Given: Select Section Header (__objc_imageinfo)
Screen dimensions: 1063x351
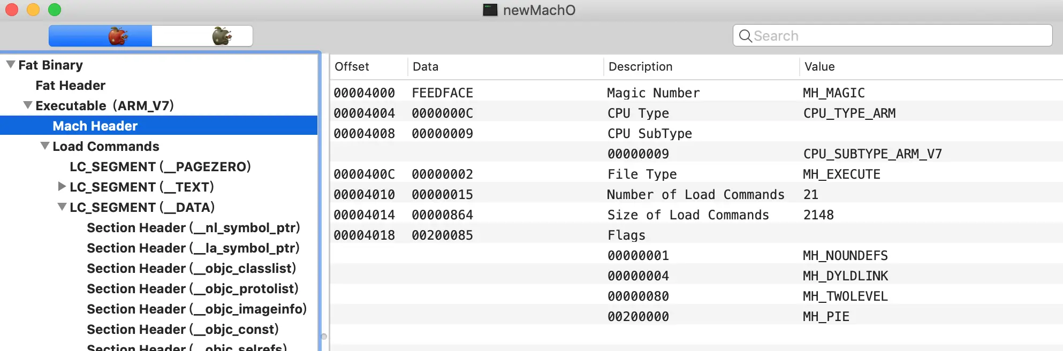Looking at the screenshot, I should (196, 309).
